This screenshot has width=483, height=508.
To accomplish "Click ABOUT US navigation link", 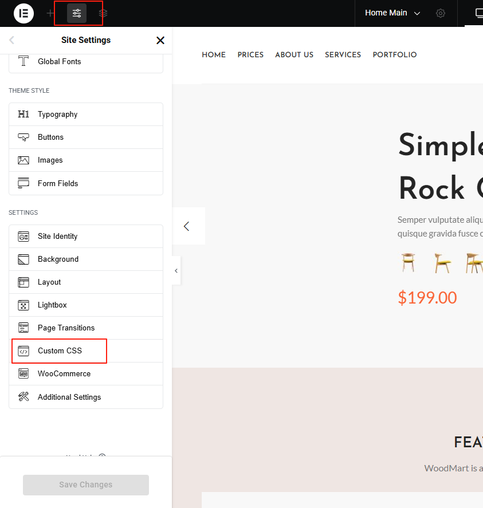I will (x=294, y=55).
